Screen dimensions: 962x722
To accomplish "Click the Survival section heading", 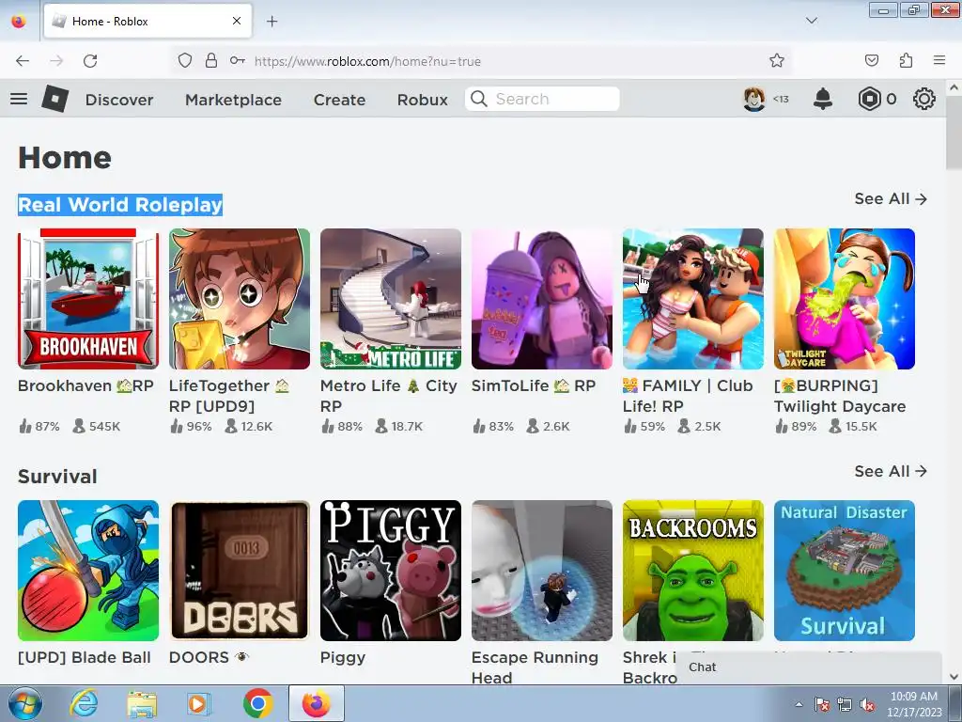I will point(57,477).
